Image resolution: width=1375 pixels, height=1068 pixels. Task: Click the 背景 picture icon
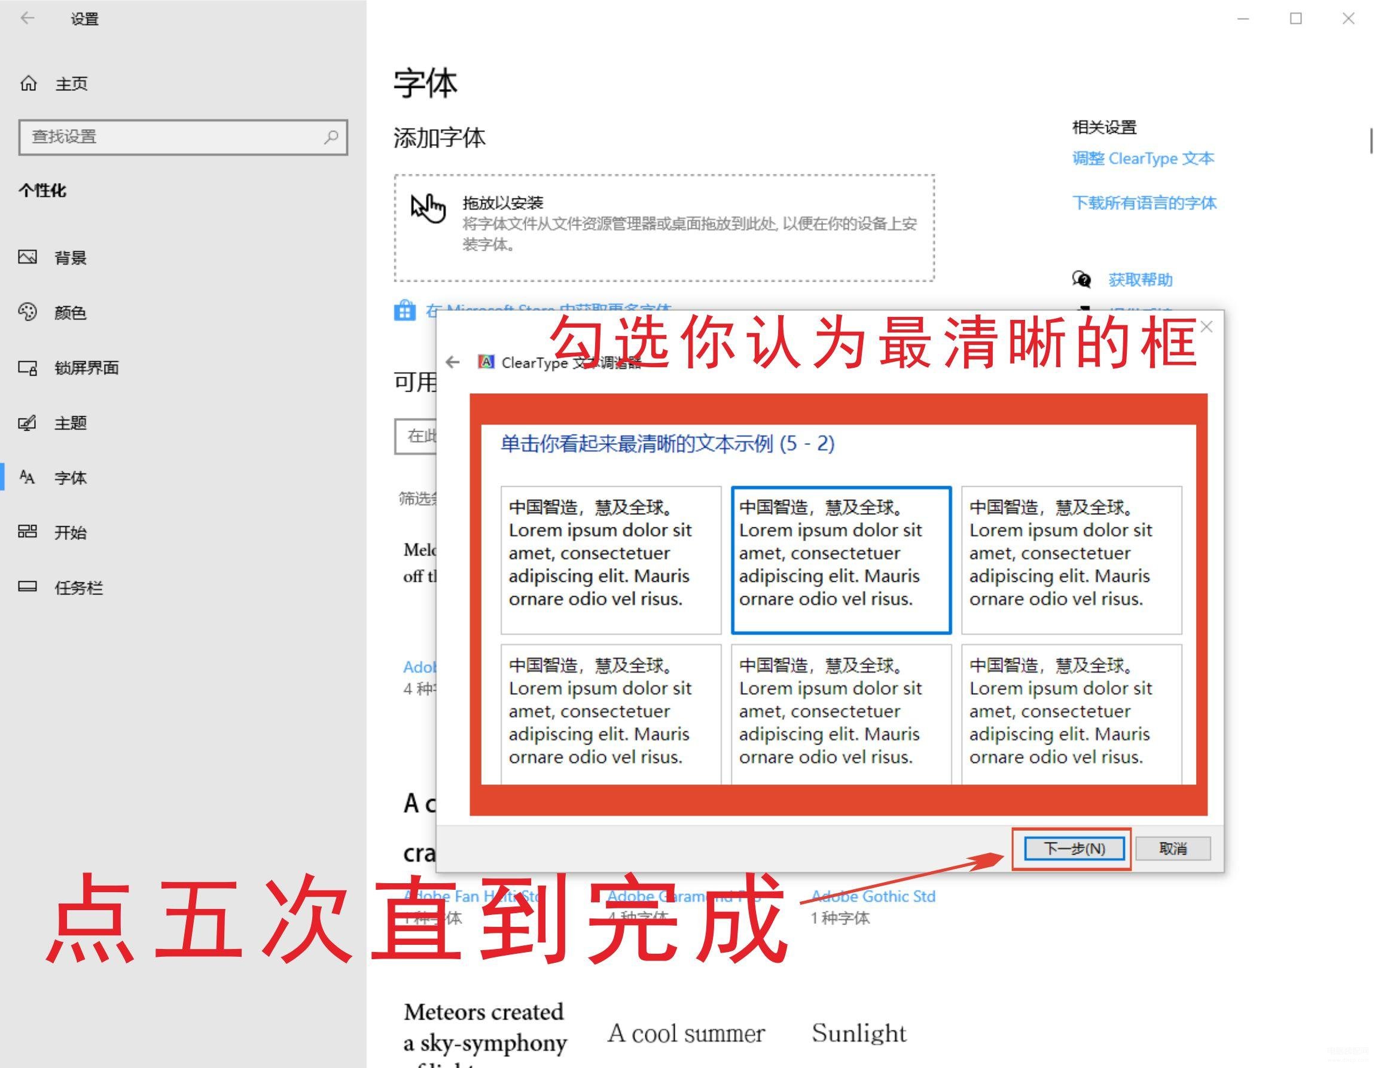point(28,257)
